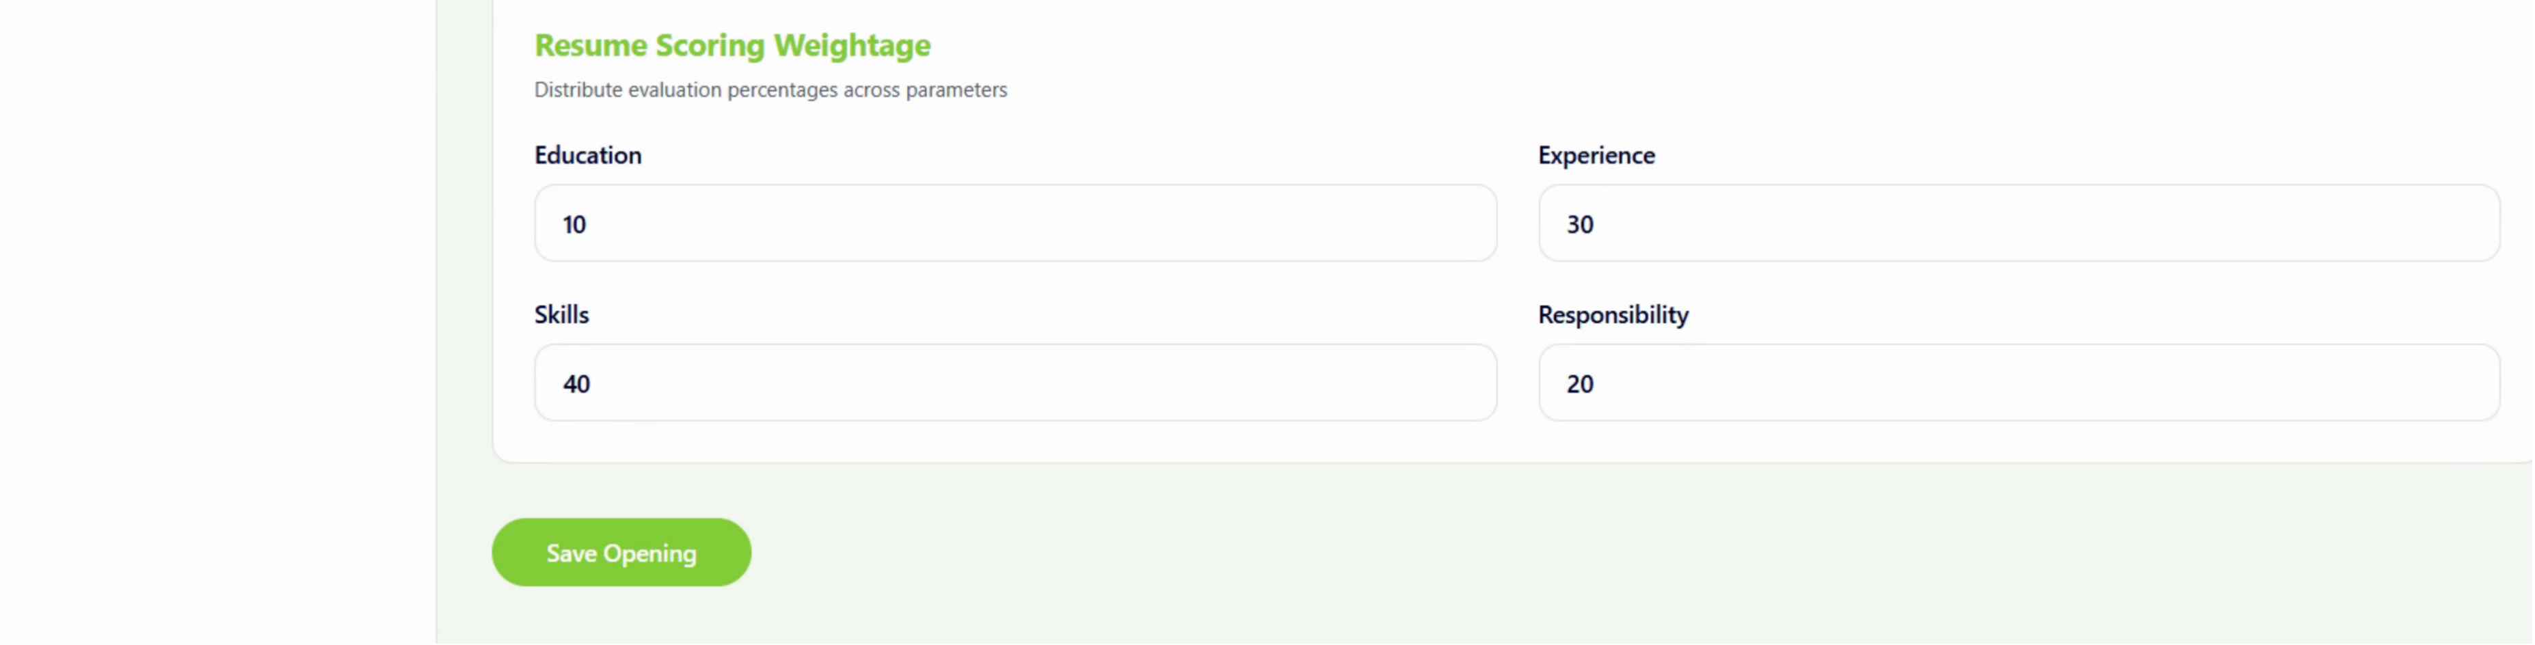Screen dimensions: 2535x645
Task: Click the Skills field label
Action: (x=561, y=314)
